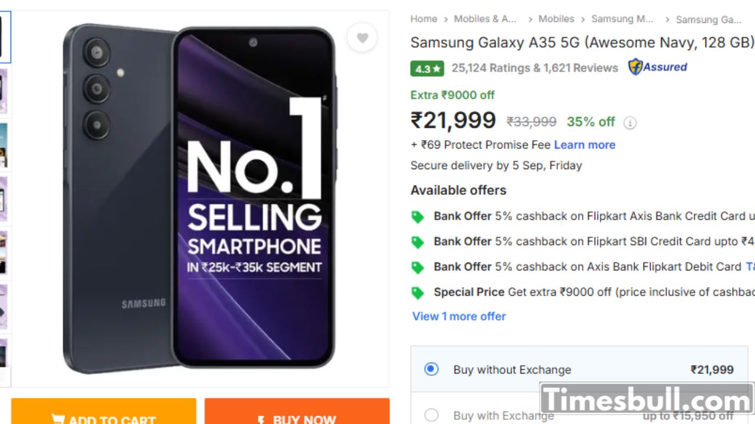Expand View 1 more offer
Screen dimensions: 755x424
(x=459, y=316)
